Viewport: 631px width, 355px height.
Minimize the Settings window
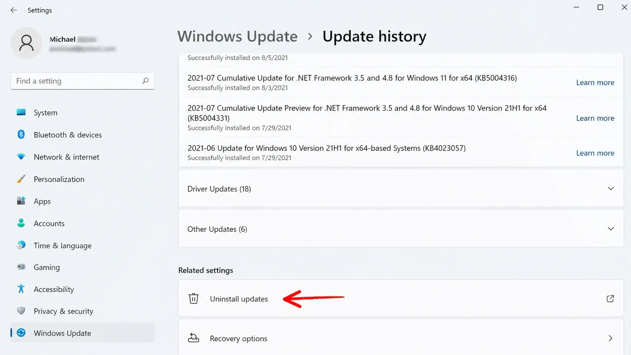tap(576, 7)
